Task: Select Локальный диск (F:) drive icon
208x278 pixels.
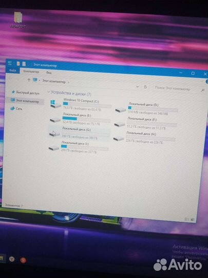Action: point(120,124)
